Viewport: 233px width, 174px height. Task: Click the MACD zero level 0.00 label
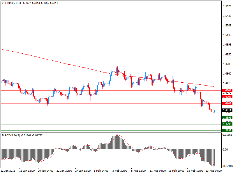click(x=225, y=149)
